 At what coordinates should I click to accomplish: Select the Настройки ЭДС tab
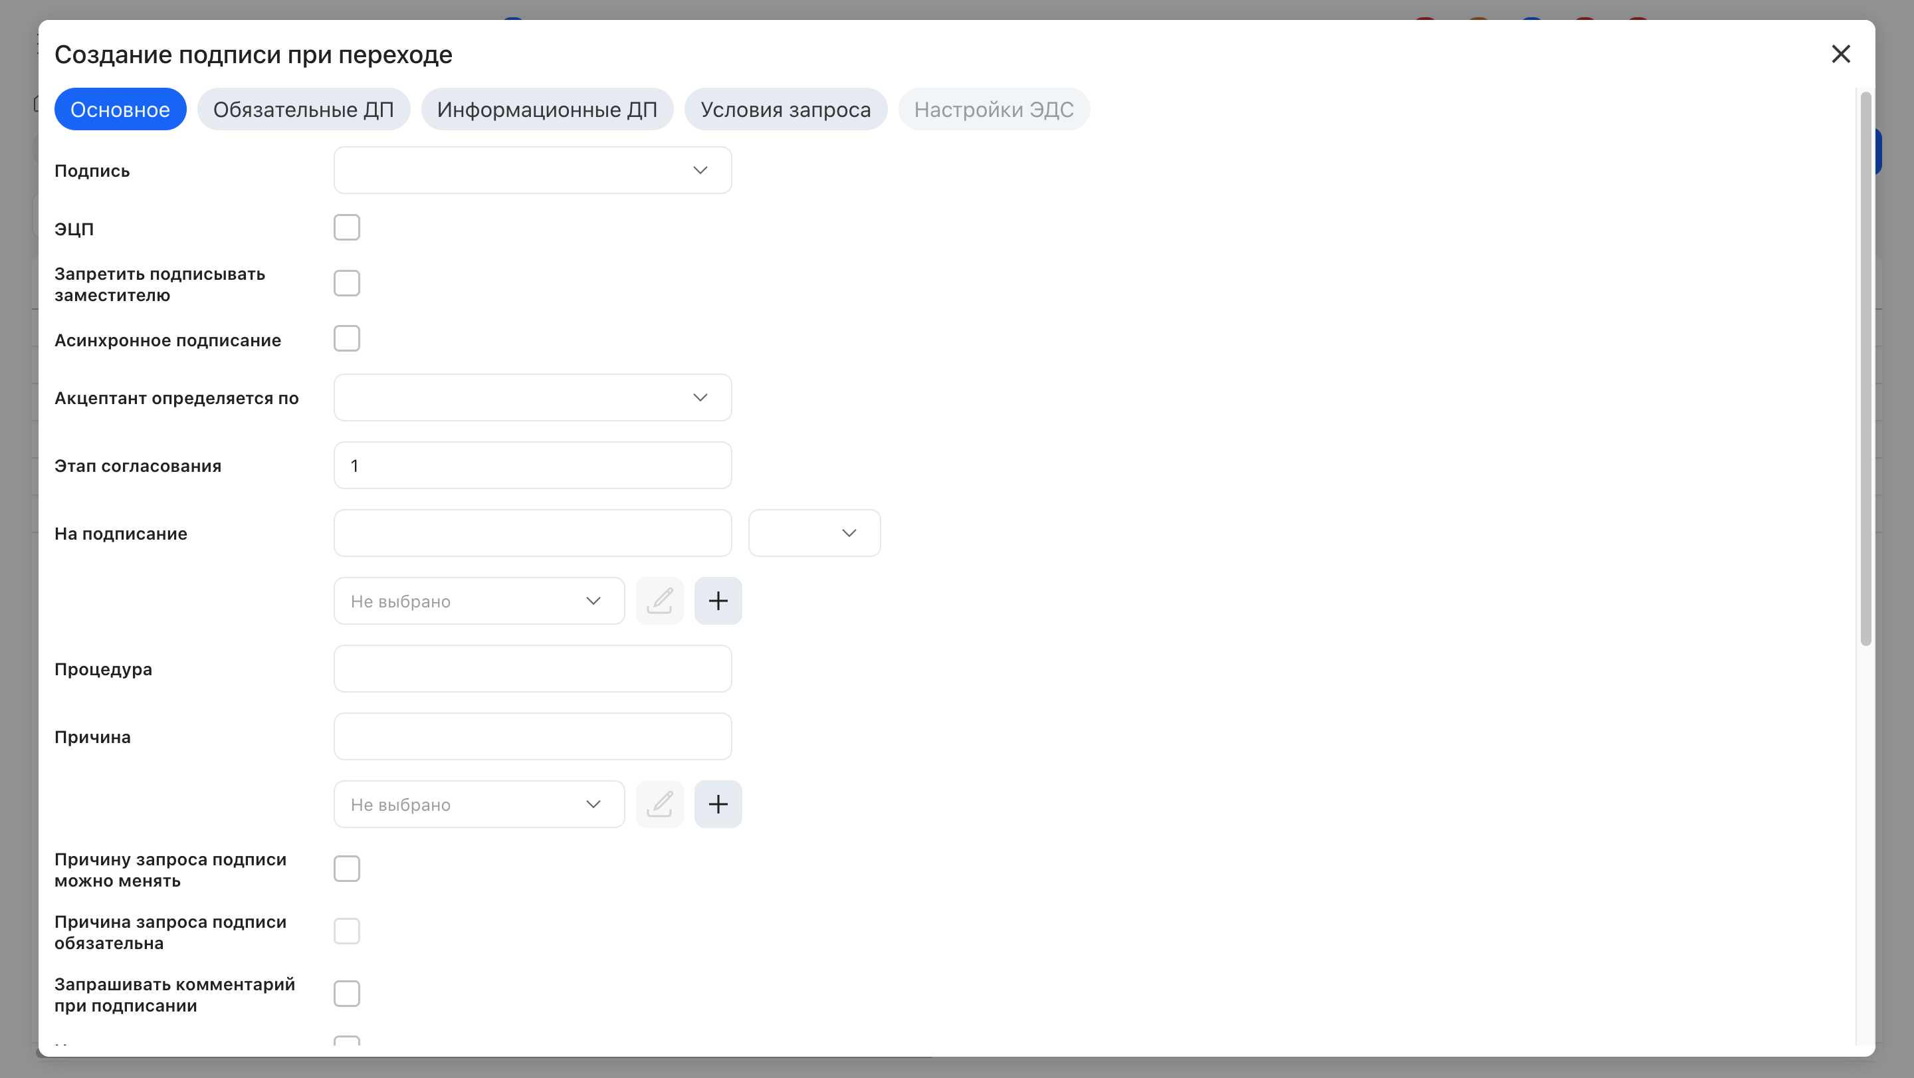coord(994,109)
